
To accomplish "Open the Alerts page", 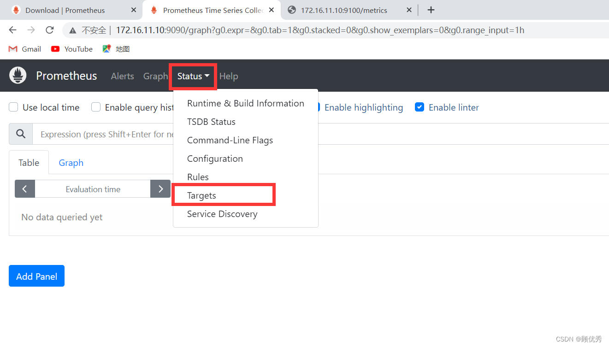I will point(122,76).
